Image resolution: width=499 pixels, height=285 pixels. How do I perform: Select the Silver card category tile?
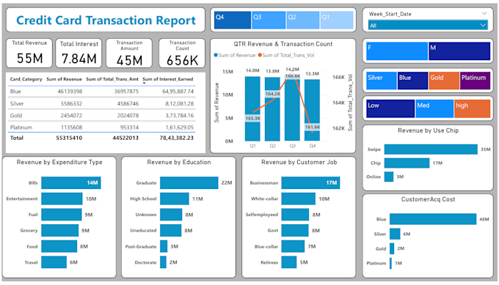pos(382,81)
